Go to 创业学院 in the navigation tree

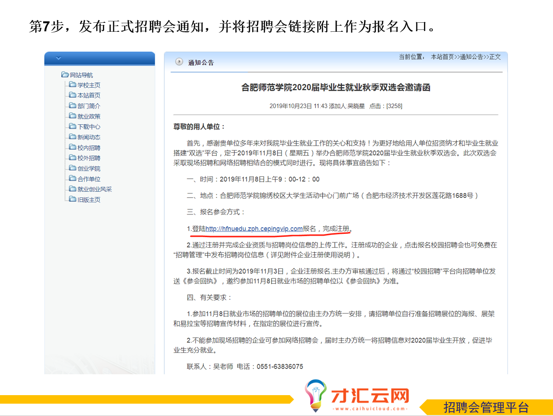click(89, 168)
